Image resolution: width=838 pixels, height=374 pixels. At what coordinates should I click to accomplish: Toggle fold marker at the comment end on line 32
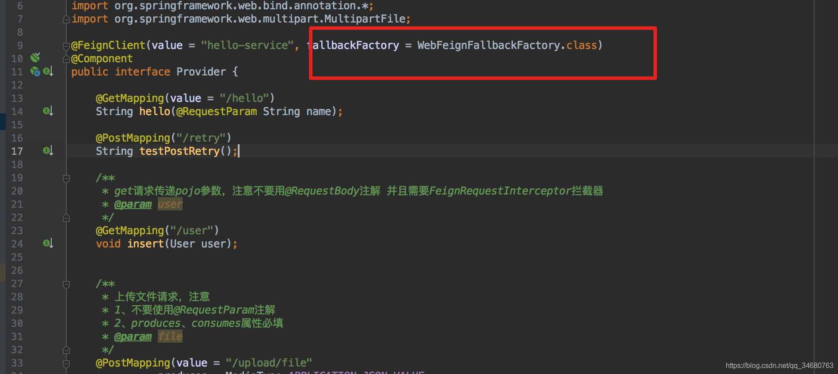(x=66, y=350)
